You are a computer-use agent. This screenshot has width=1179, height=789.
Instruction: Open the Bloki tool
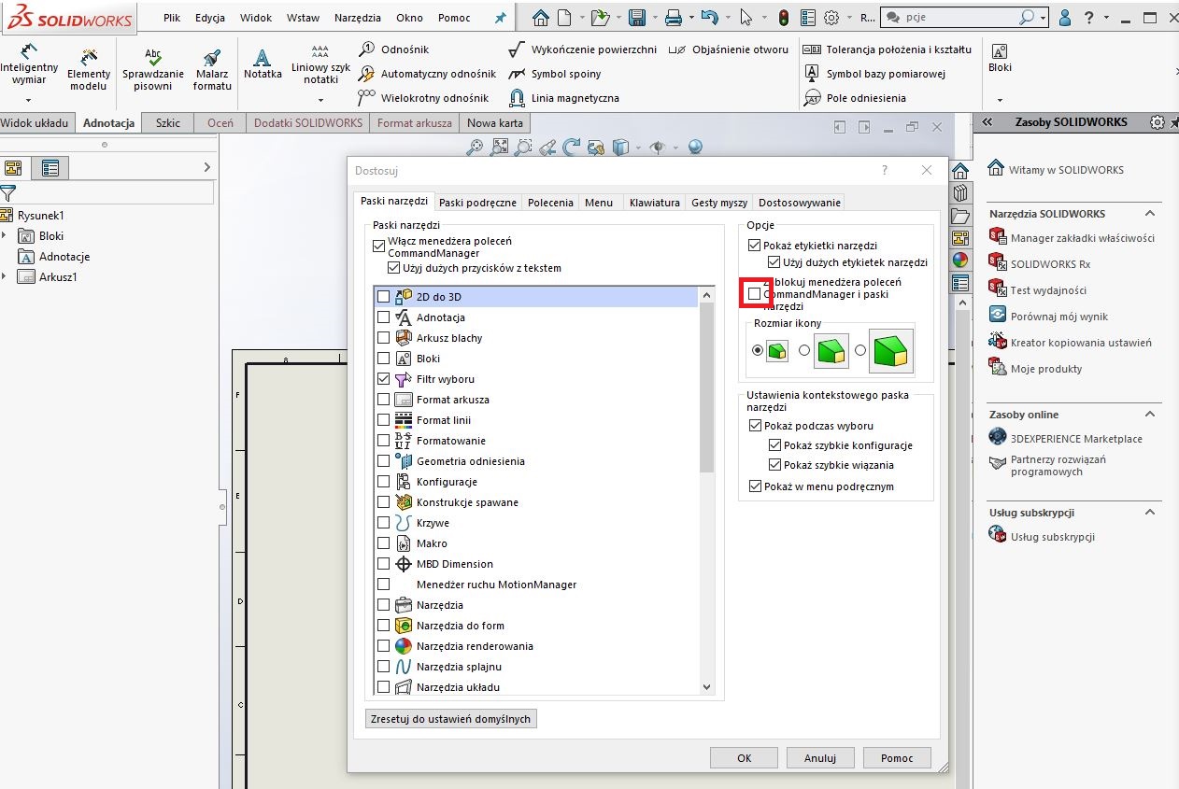[1000, 58]
